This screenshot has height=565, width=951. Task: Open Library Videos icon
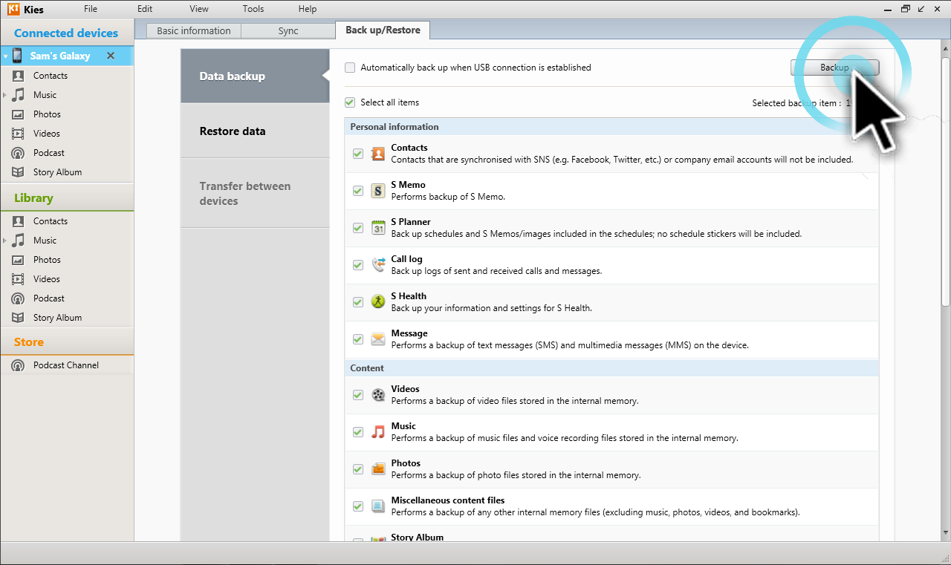point(19,279)
